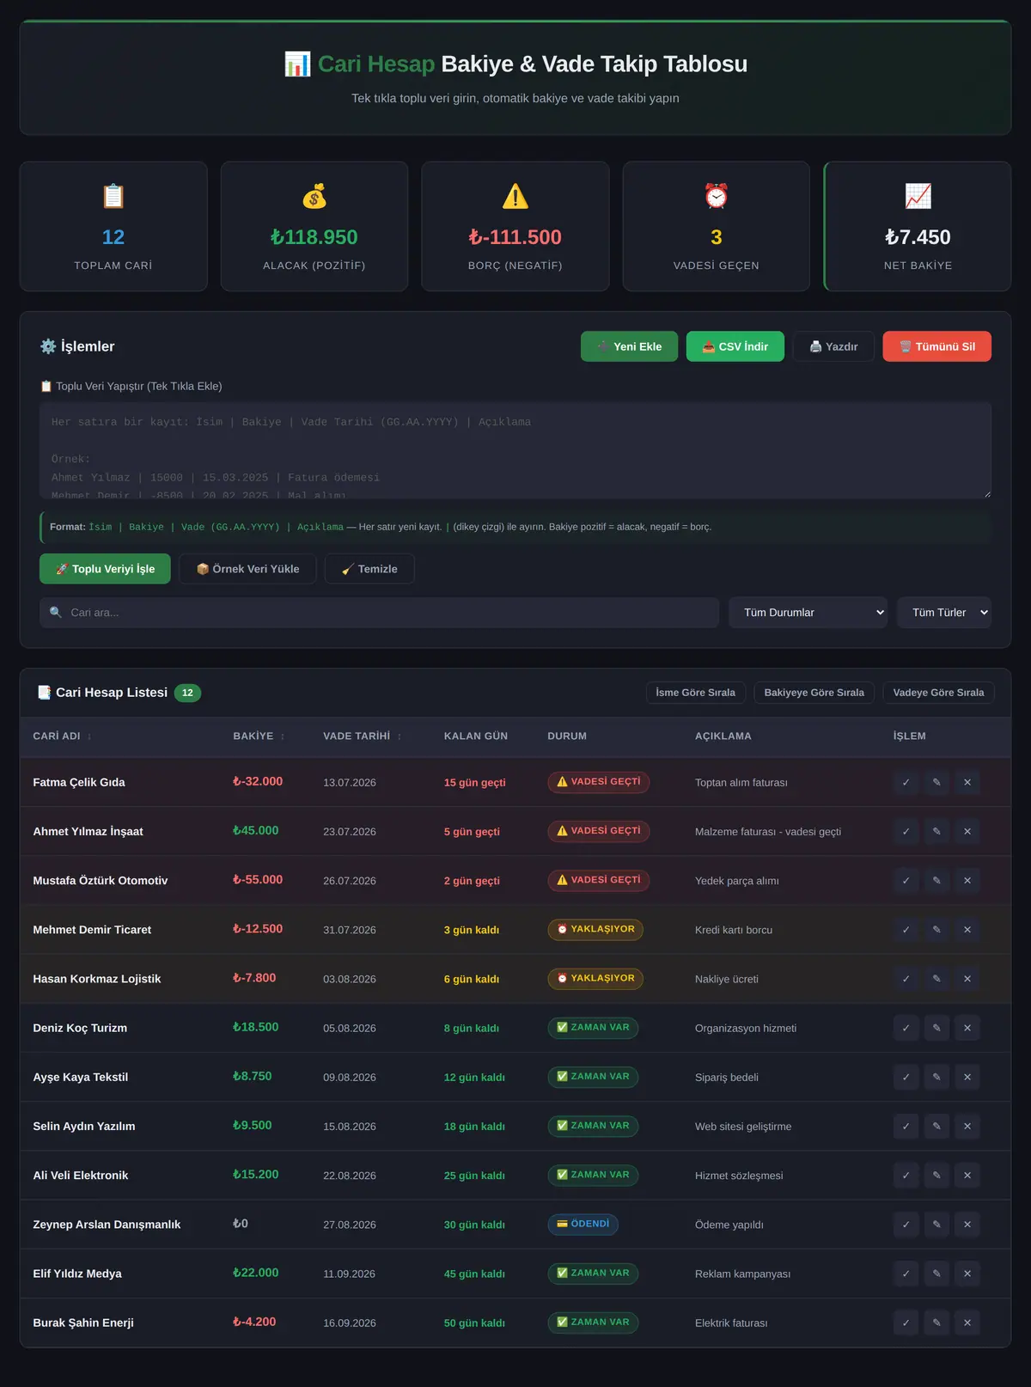Select Vadeye Göre Sırala sorting option

pos(938,693)
